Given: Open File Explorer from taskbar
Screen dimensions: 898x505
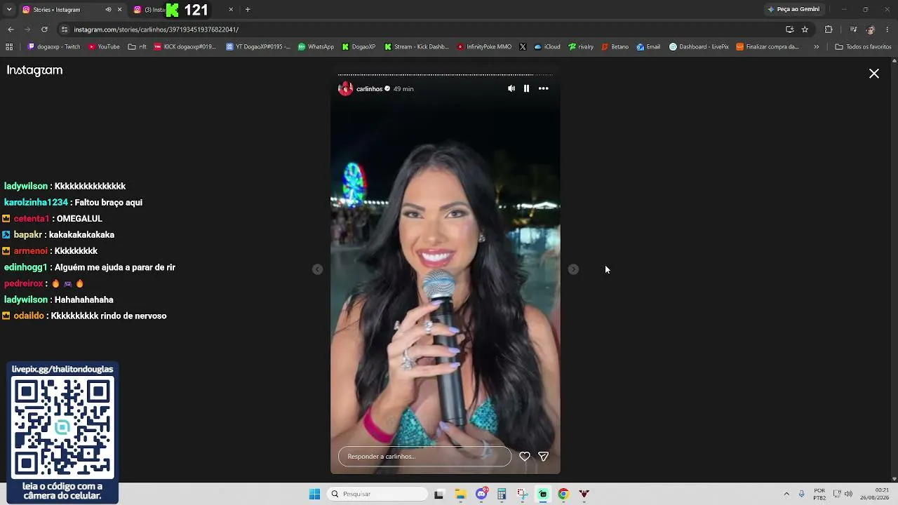Looking at the screenshot, I should (460, 494).
